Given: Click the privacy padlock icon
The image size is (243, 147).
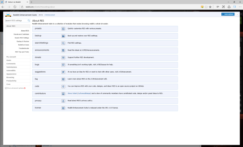Looking at the screenshot, I should click(x=63, y=101).
